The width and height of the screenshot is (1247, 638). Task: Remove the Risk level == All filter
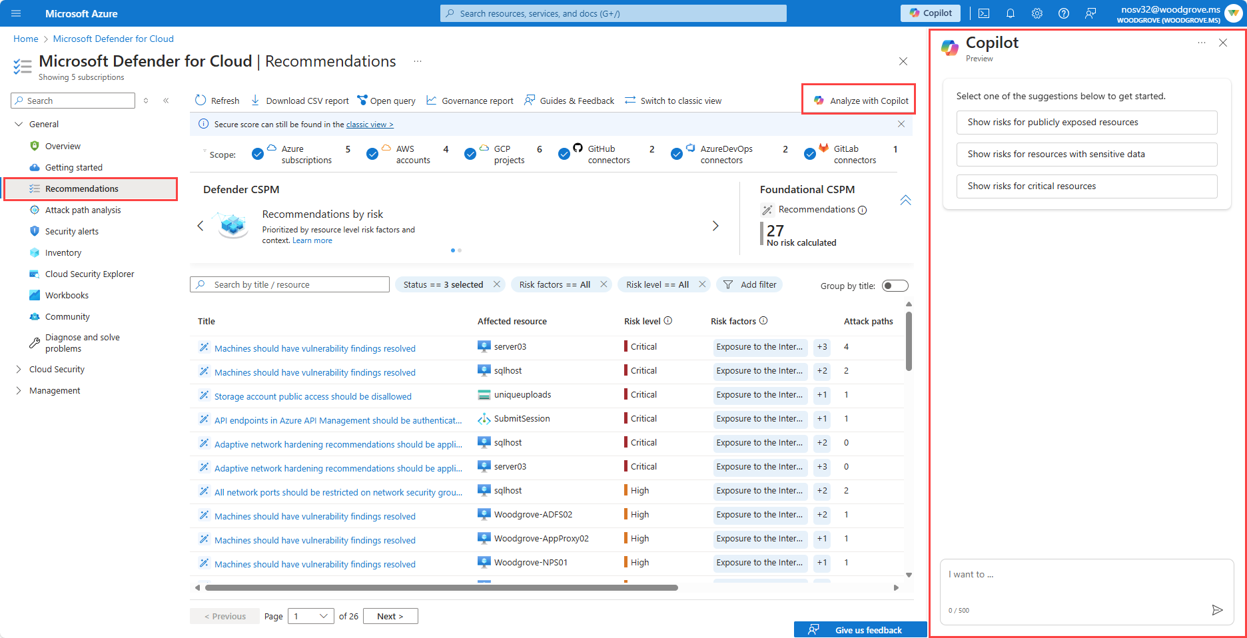(x=702, y=284)
